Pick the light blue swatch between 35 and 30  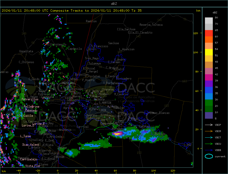pos(209,96)
